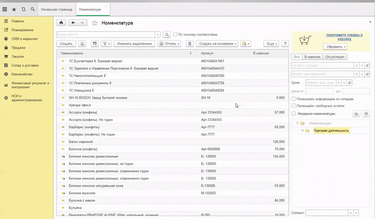Select row Батон нарезной
The height and width of the screenshot is (219, 375).
tap(172, 142)
